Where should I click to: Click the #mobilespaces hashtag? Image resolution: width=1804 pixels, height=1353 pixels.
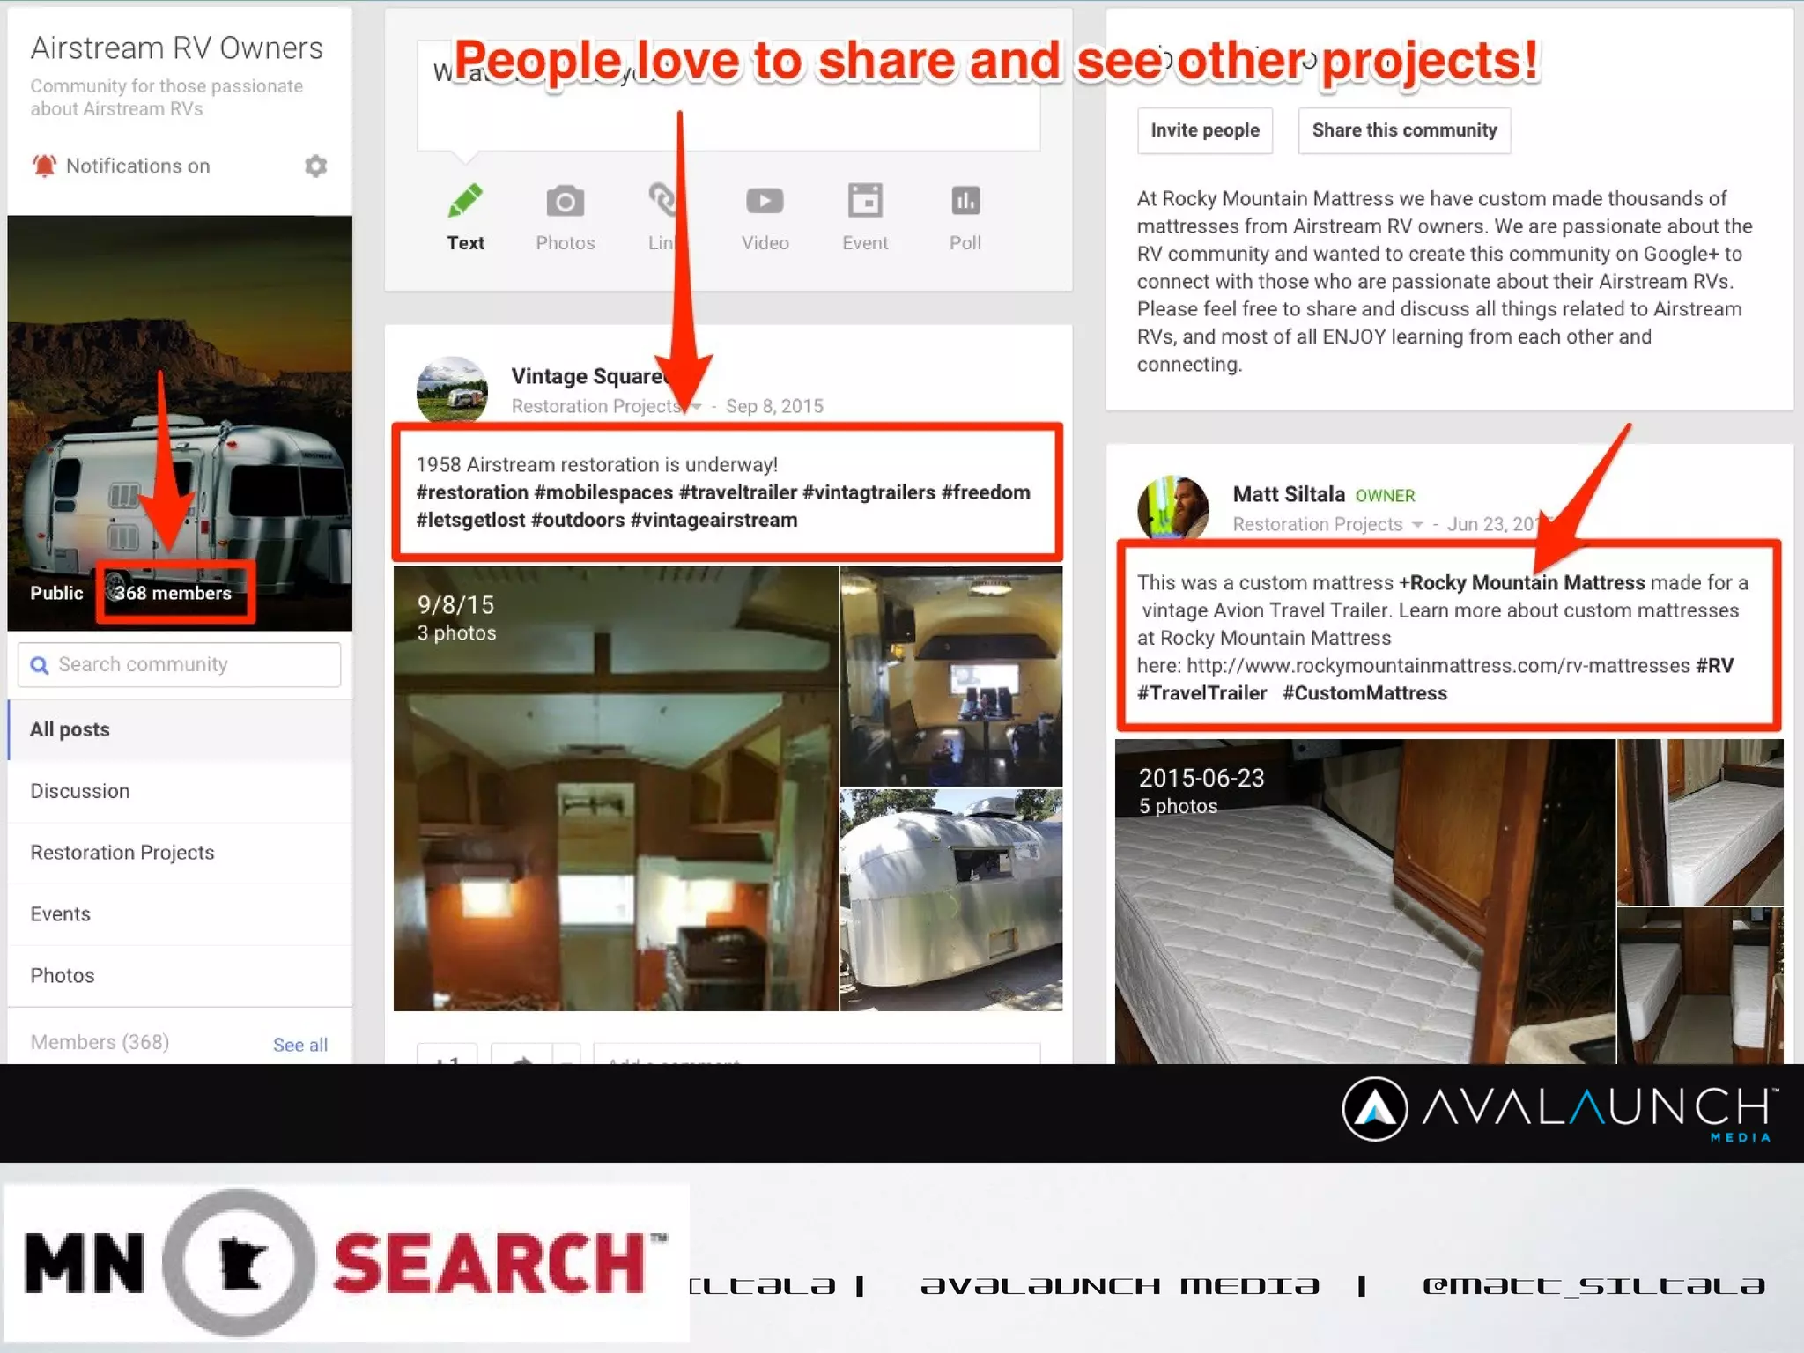pyautogui.click(x=603, y=492)
